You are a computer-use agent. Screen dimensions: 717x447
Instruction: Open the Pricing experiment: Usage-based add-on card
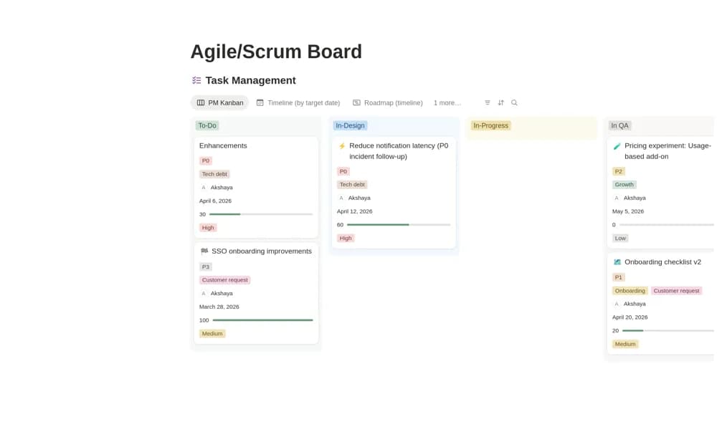point(661,193)
